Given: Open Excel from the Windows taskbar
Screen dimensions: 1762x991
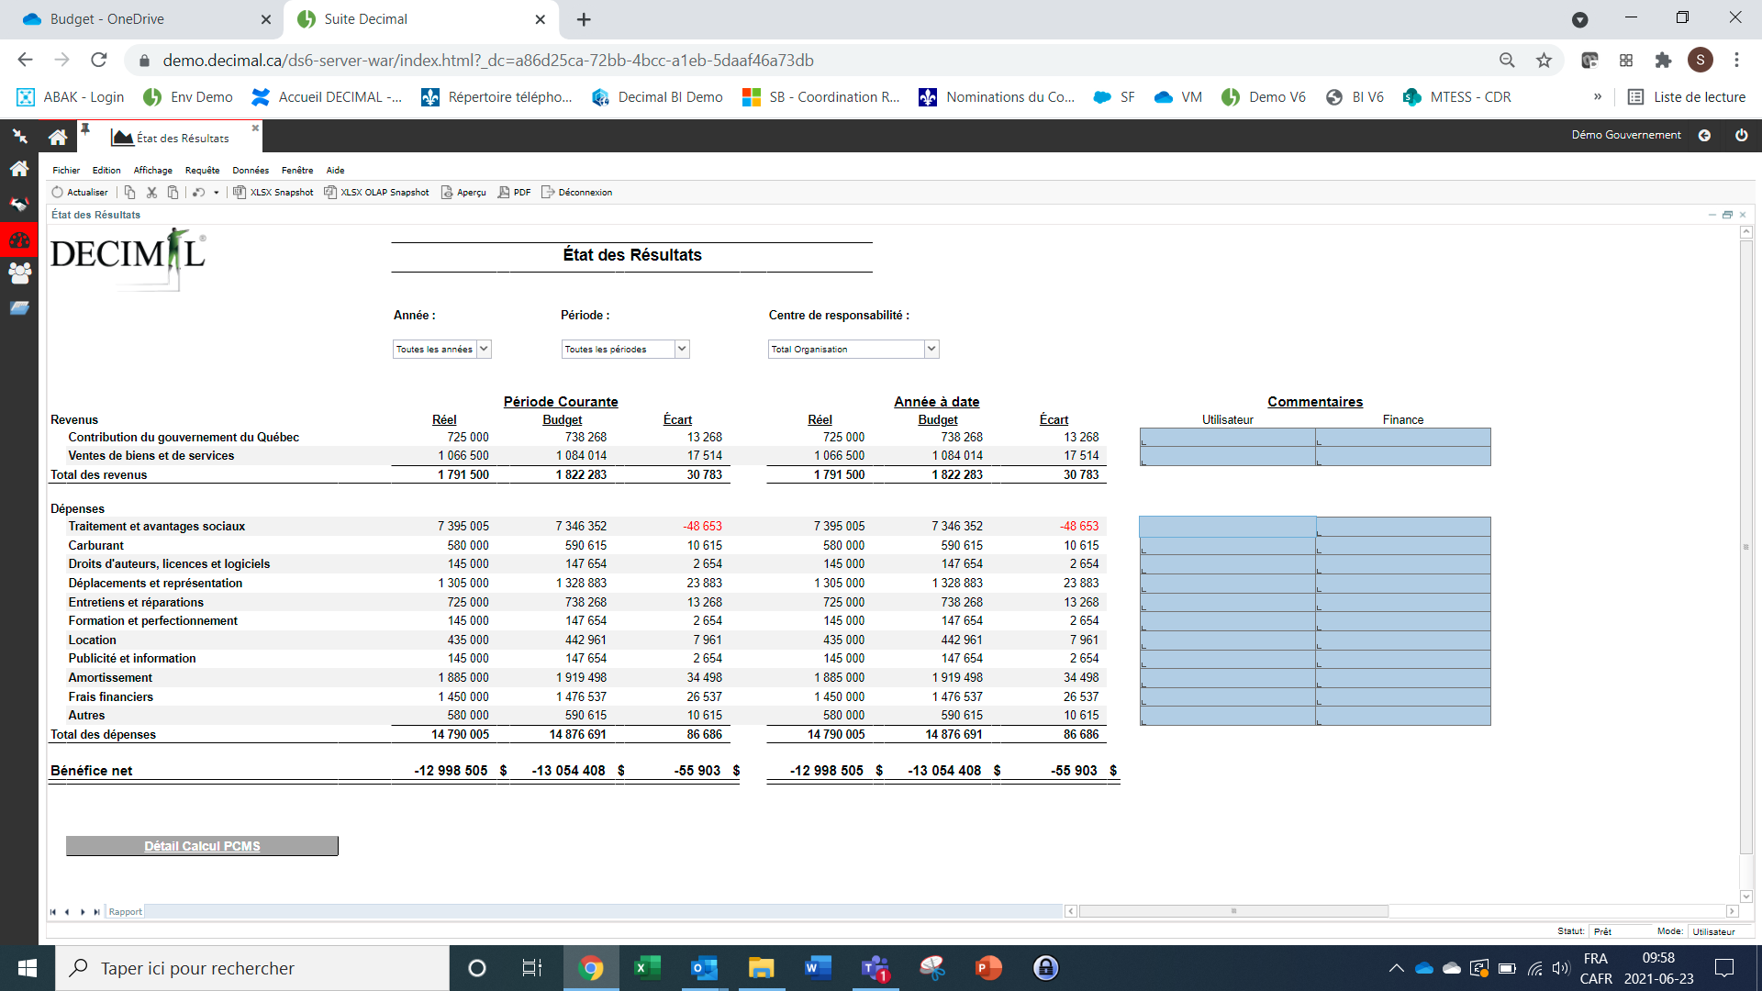Looking at the screenshot, I should tap(647, 968).
